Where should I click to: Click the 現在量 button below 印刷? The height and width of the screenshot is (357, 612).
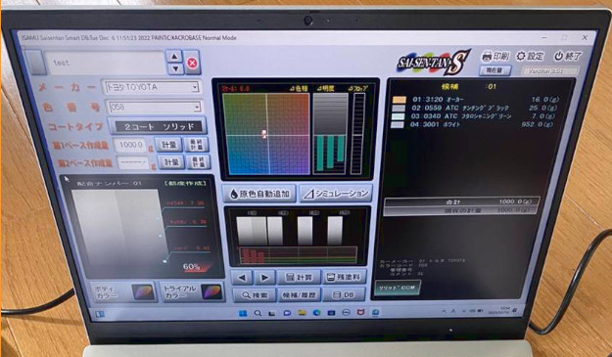click(494, 70)
